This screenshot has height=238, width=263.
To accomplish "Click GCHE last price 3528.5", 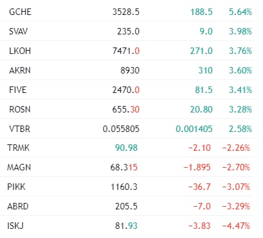I will pos(126,12).
